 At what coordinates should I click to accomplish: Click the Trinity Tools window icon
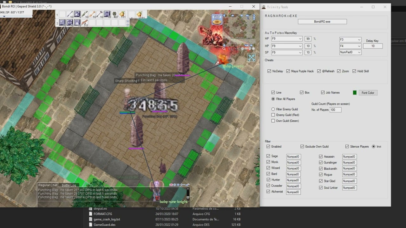point(263,7)
